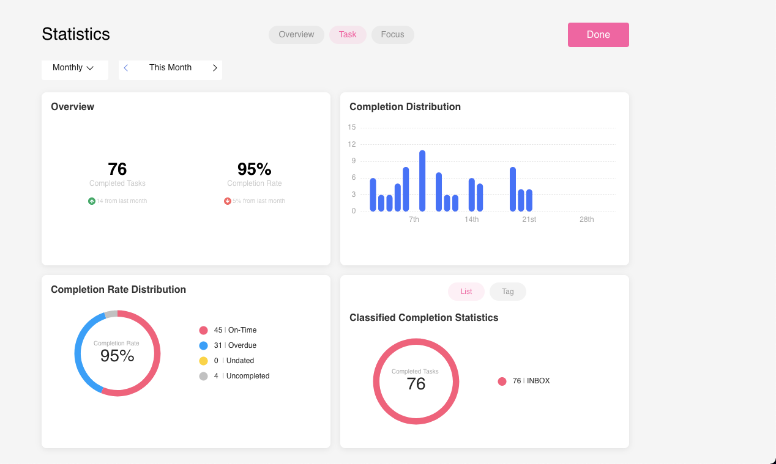Click the yellow Undated legend dot
776x464 pixels.
click(203, 360)
